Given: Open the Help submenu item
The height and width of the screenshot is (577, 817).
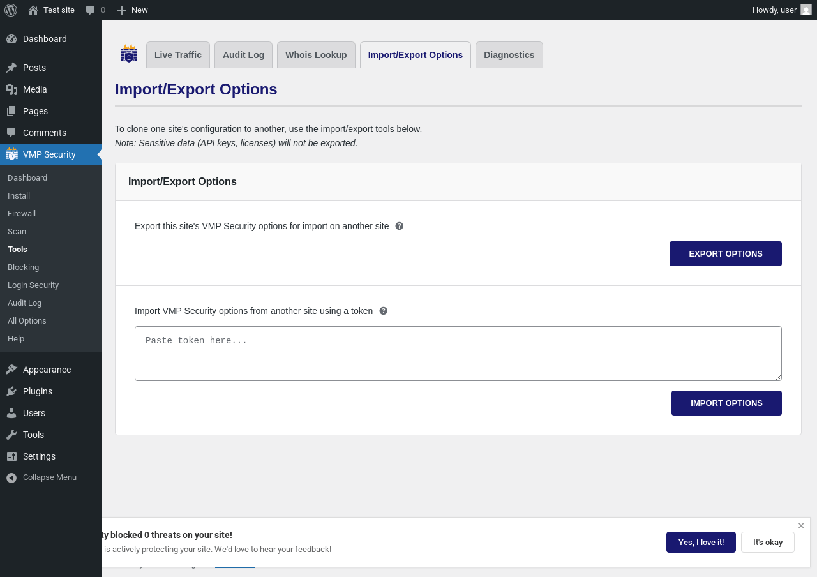Looking at the screenshot, I should tap(51, 338).
